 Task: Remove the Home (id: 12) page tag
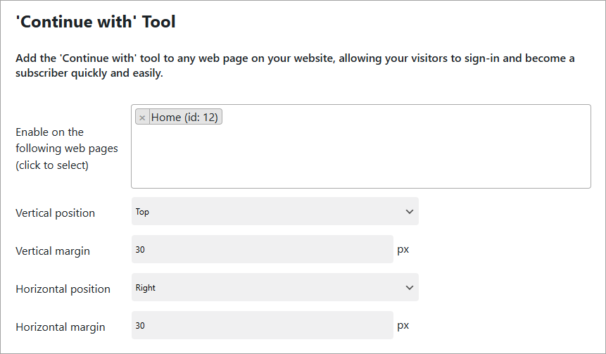click(142, 118)
